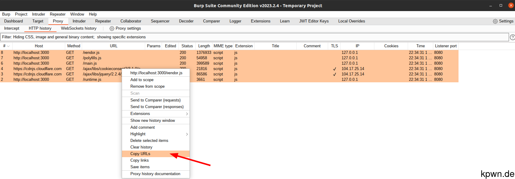Choose Save items
This screenshot has width=515, height=179.
coord(156,167)
